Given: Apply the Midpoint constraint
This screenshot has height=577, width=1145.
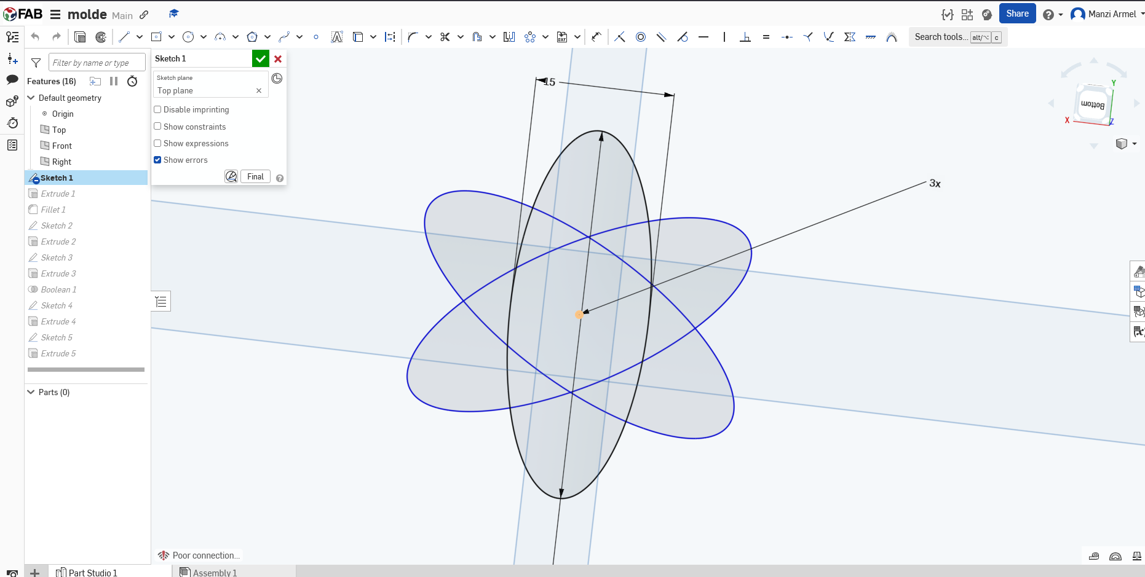Looking at the screenshot, I should 787,37.
